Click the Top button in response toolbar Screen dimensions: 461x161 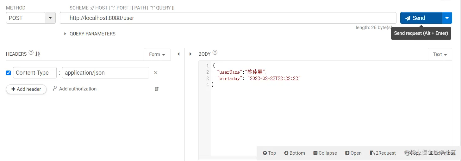pos(269,153)
